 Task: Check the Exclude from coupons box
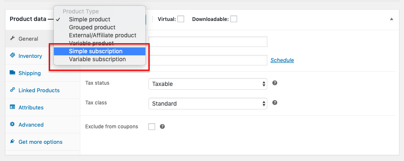pos(152,127)
